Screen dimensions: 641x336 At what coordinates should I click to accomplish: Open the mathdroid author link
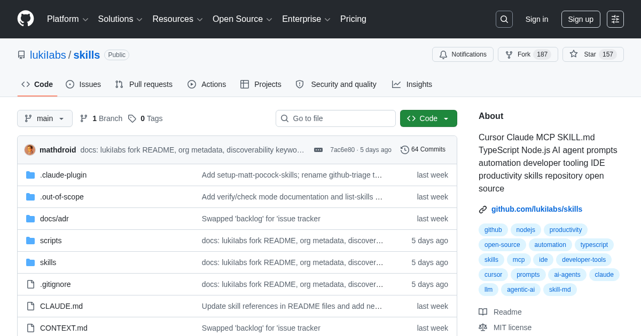(x=58, y=150)
